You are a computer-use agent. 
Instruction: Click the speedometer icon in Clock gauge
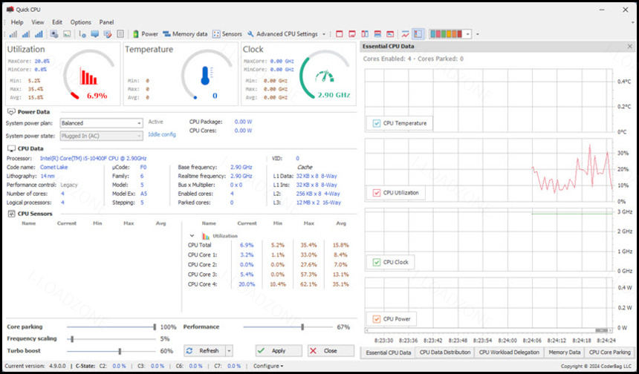325,76
